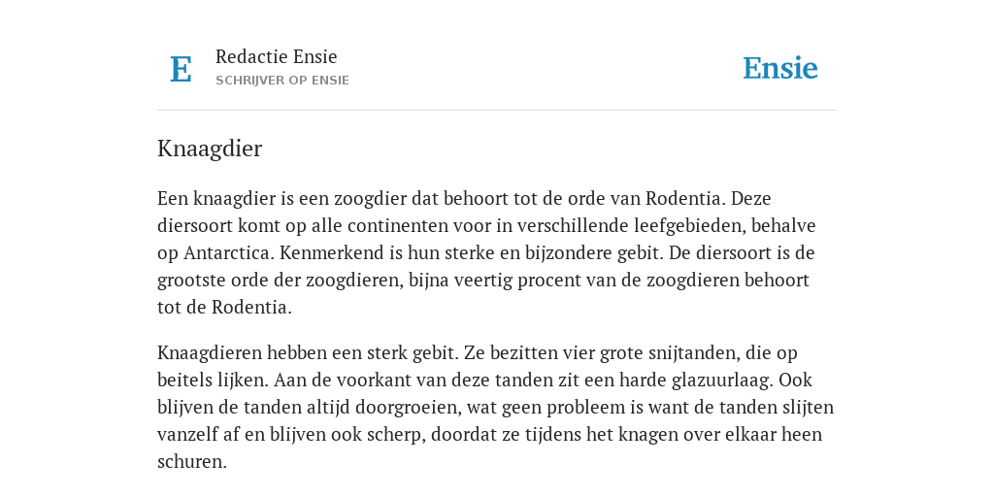Click the blue E author avatar icon
Viewport: 994px width, 497px height.
click(181, 69)
